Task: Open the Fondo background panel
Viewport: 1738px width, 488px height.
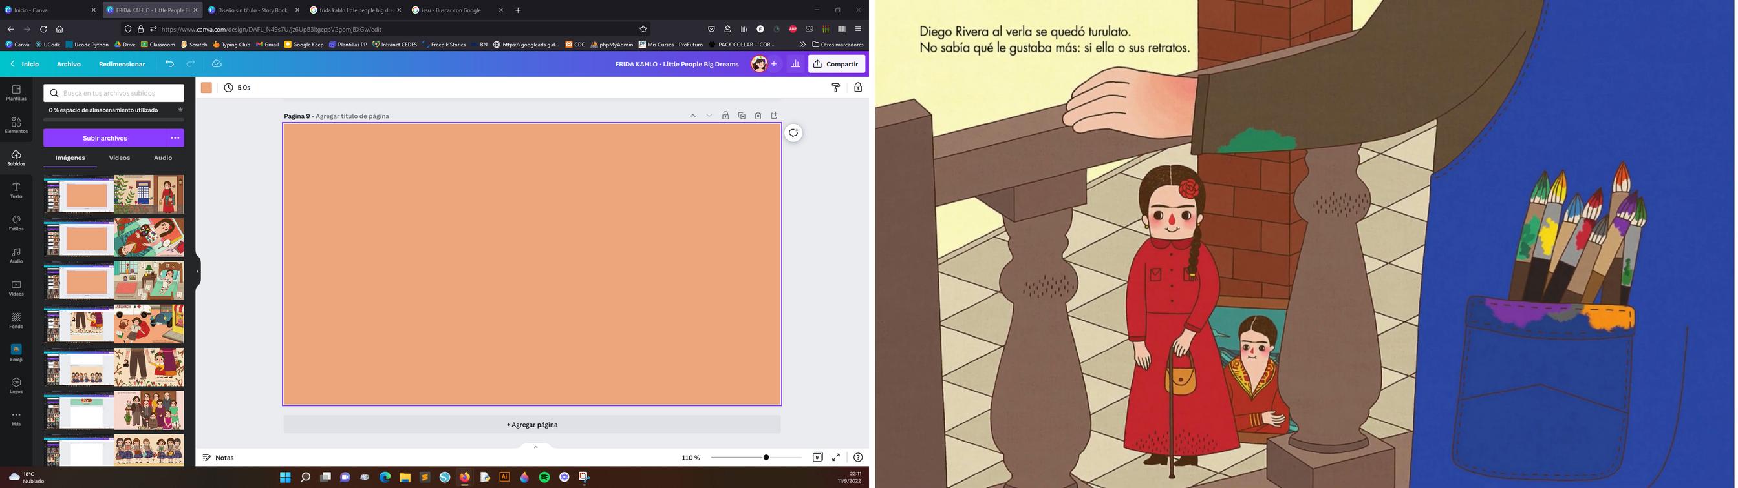Action: (x=16, y=321)
